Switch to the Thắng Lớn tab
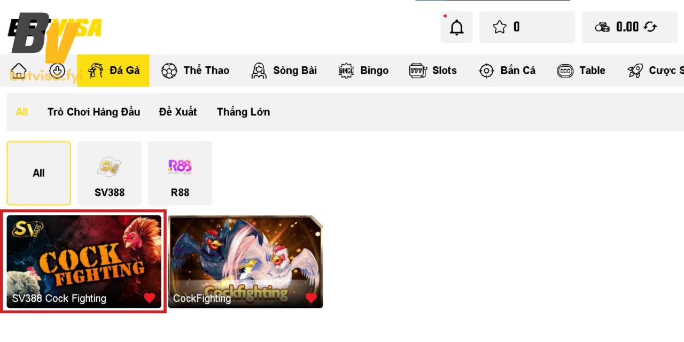The width and height of the screenshot is (684, 342). [243, 112]
